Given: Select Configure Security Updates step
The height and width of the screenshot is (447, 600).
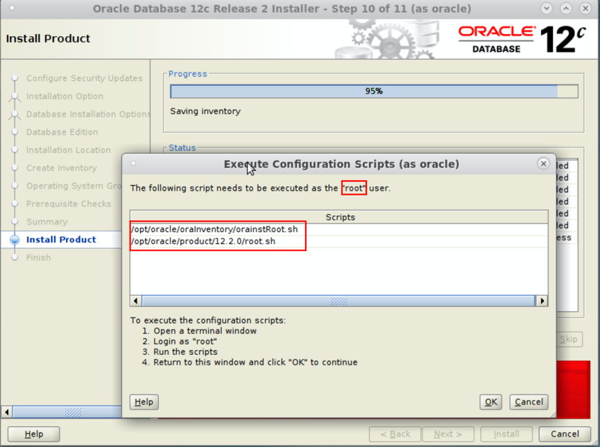Looking at the screenshot, I should pos(84,78).
